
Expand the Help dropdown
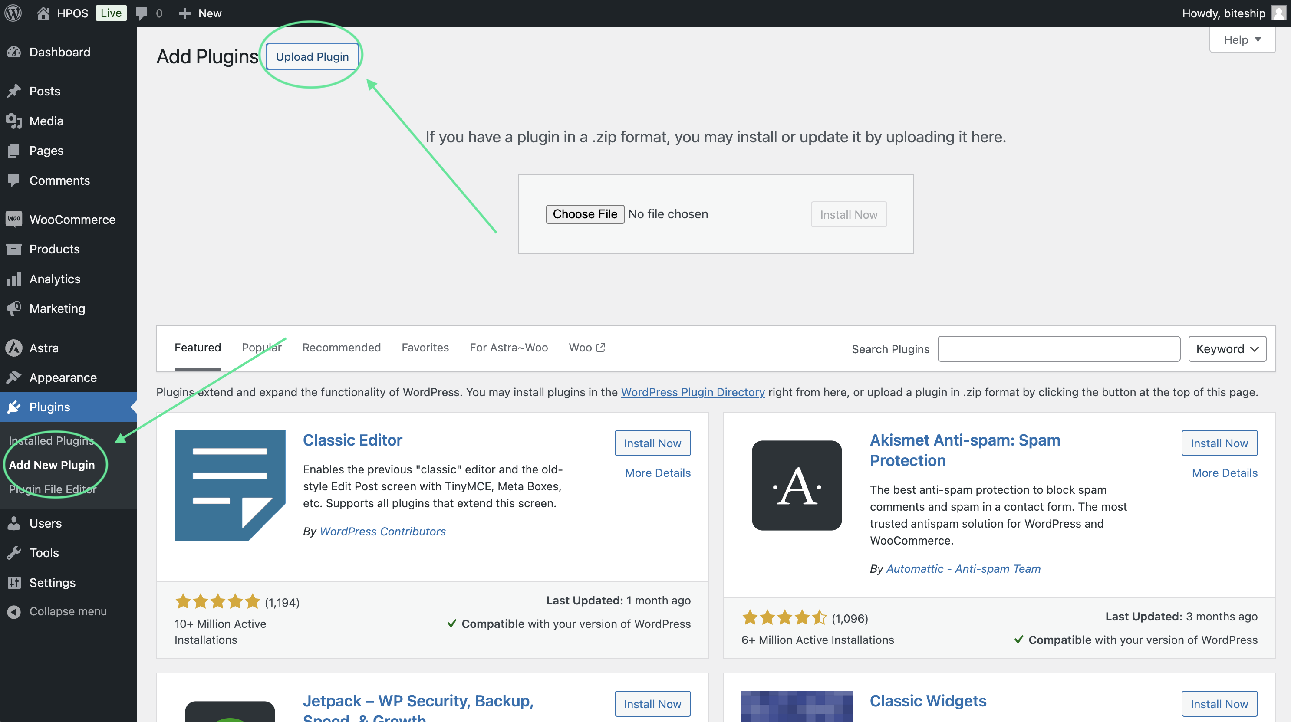point(1242,39)
